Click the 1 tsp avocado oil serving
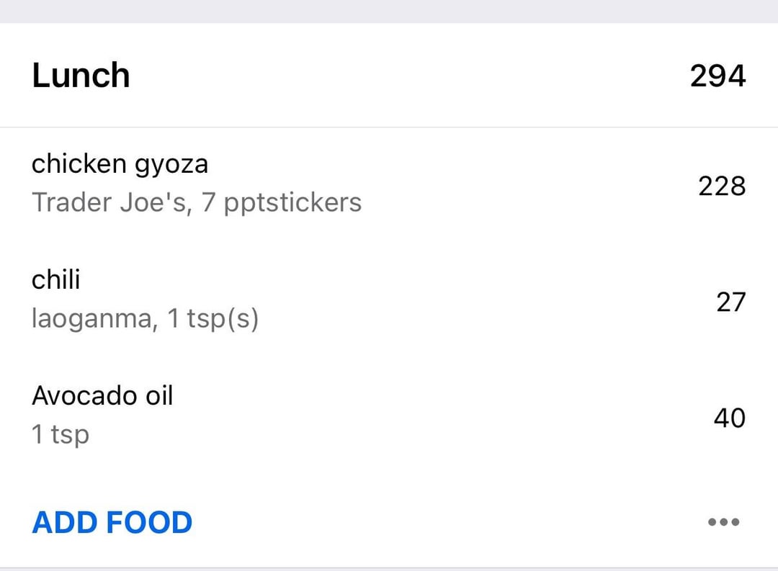778x571 pixels. 61,434
